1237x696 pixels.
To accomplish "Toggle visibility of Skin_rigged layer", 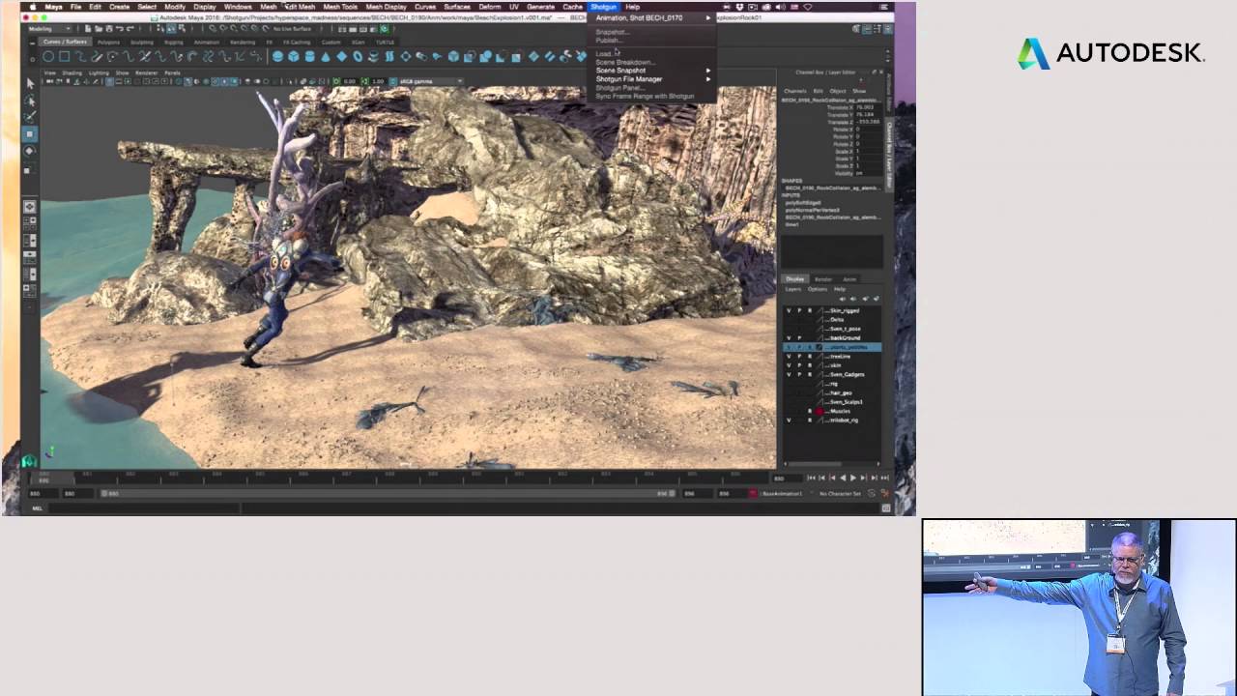I will pos(789,310).
